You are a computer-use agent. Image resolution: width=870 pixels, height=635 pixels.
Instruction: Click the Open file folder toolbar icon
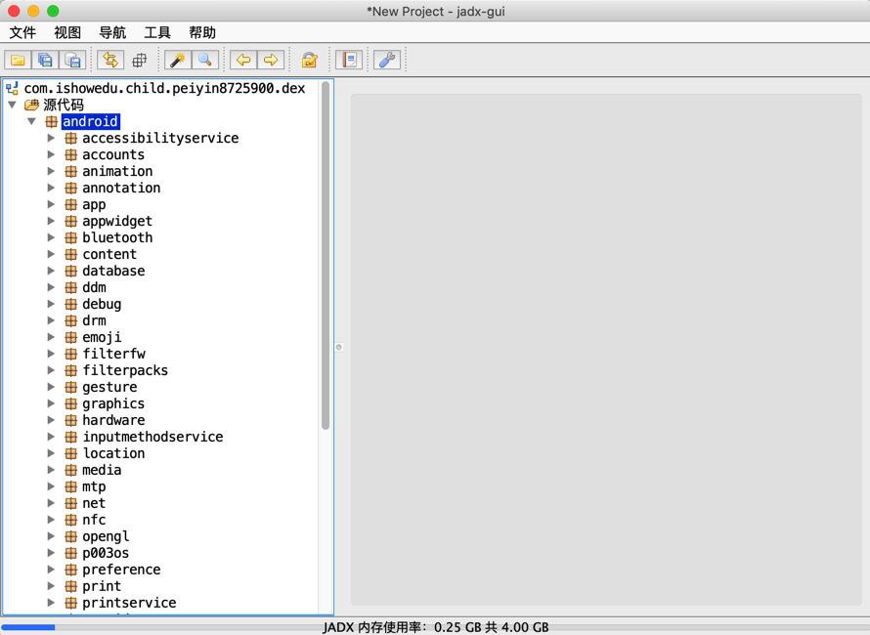(18, 60)
